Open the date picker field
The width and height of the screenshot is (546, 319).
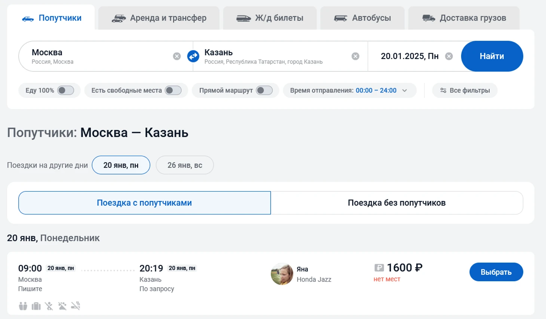[409, 56]
